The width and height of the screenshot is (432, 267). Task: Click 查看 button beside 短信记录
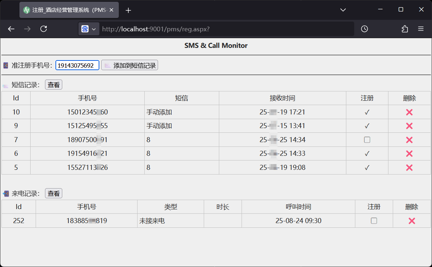[54, 85]
